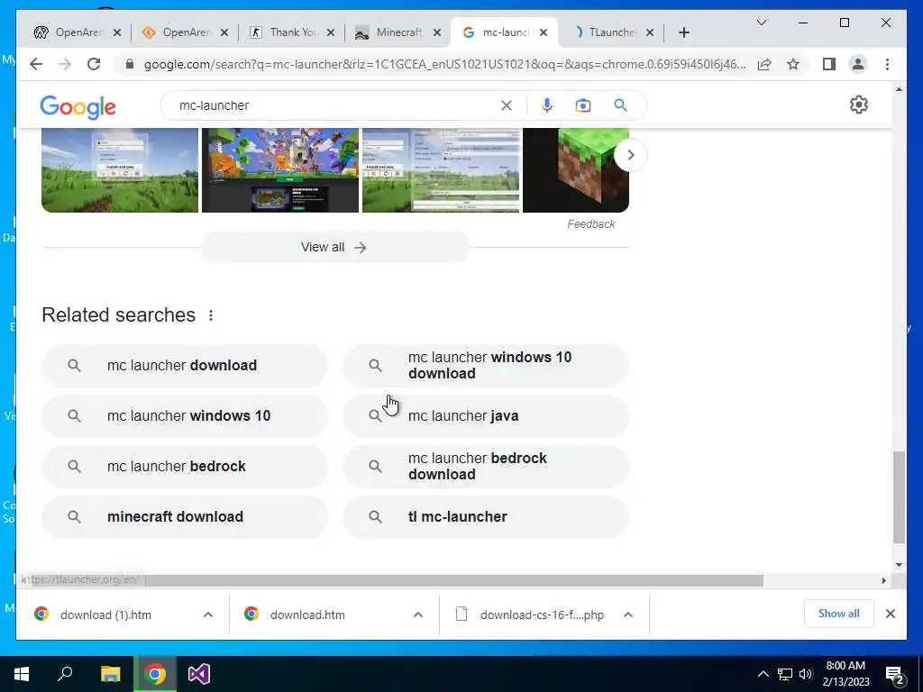Open Chrome side panel
Viewport: 923px width, 692px height.
click(x=829, y=64)
